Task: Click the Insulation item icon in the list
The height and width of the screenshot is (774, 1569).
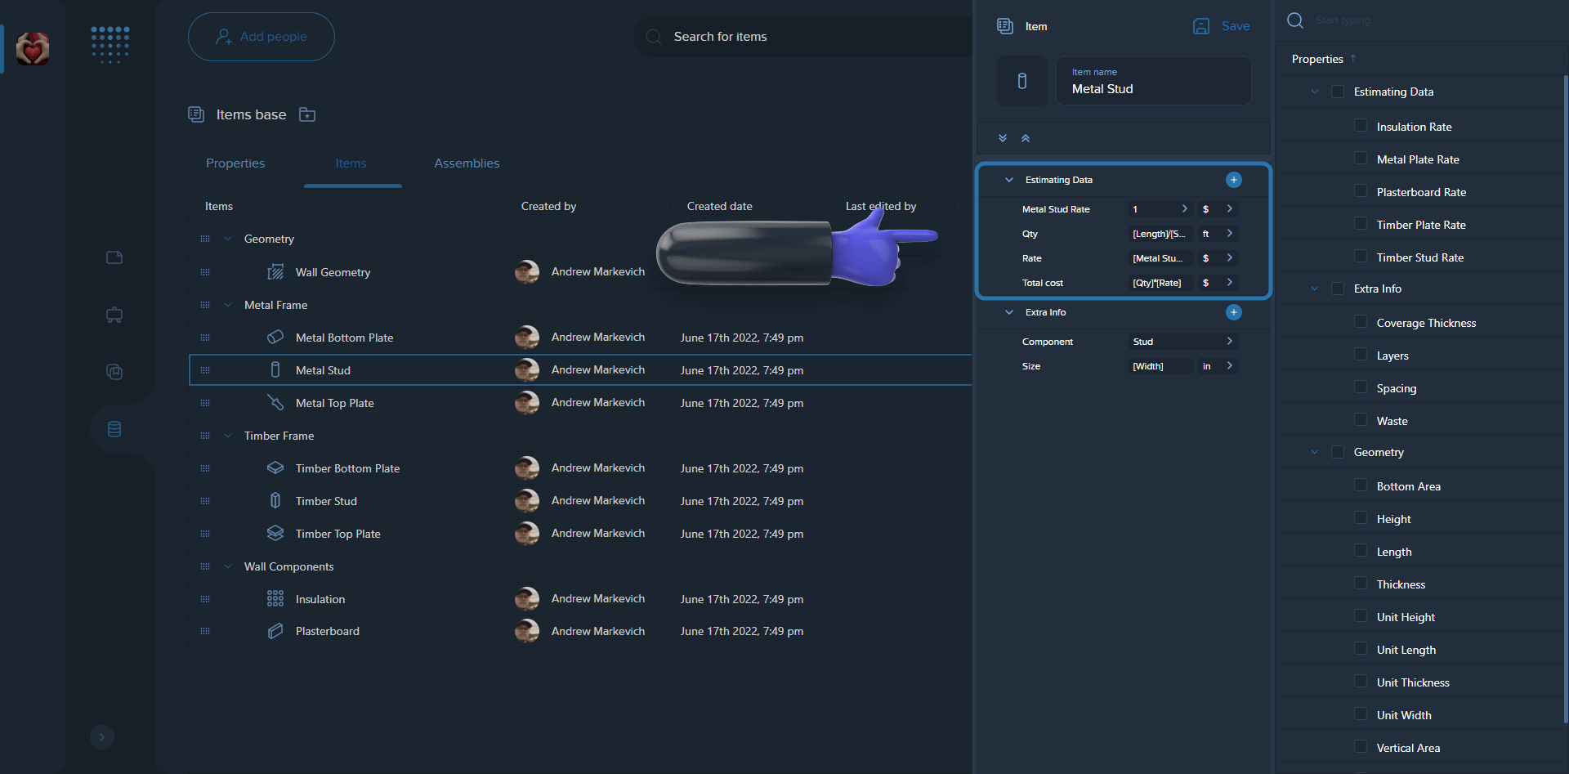Action: pyautogui.click(x=275, y=598)
